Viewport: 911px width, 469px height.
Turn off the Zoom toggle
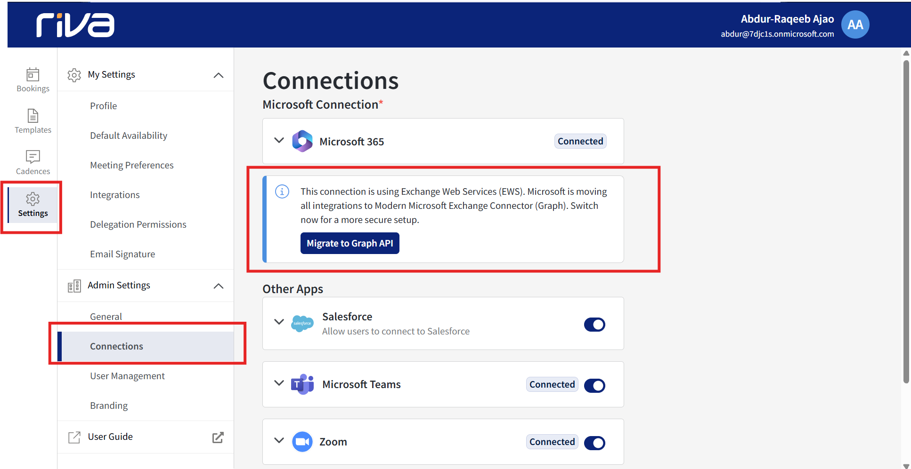coord(594,443)
